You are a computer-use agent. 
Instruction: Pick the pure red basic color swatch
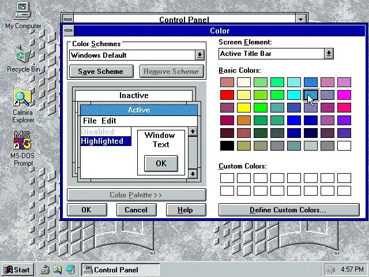coord(227,95)
